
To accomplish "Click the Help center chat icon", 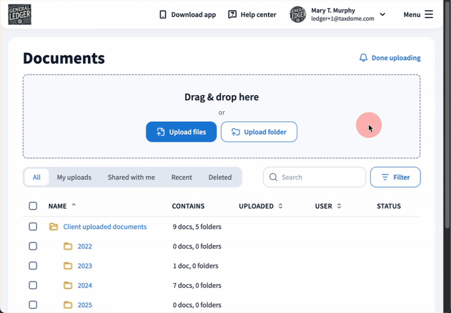I will (232, 15).
